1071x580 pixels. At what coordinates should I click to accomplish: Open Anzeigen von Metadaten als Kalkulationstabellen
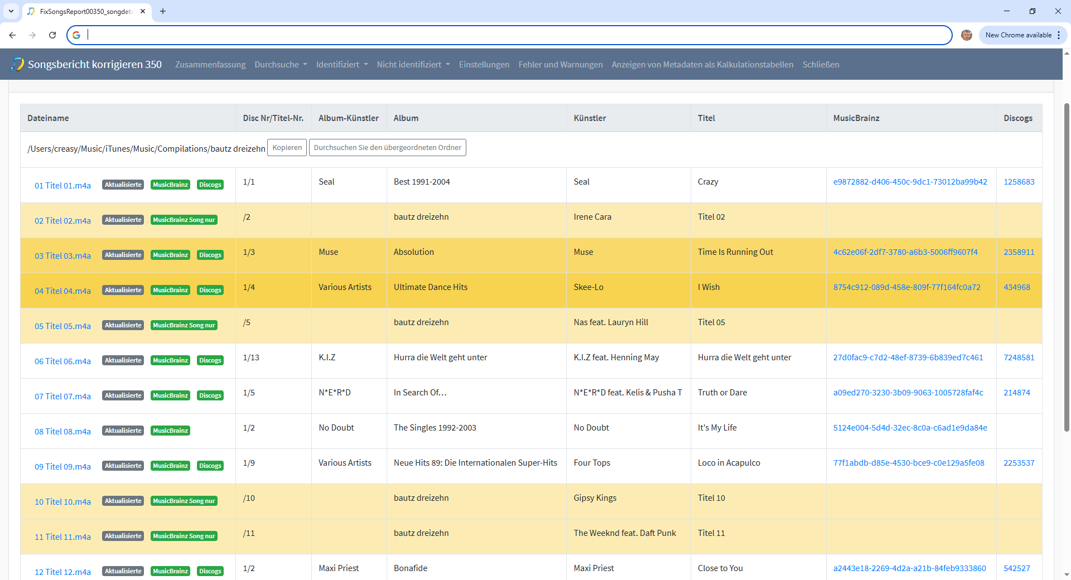(702, 65)
